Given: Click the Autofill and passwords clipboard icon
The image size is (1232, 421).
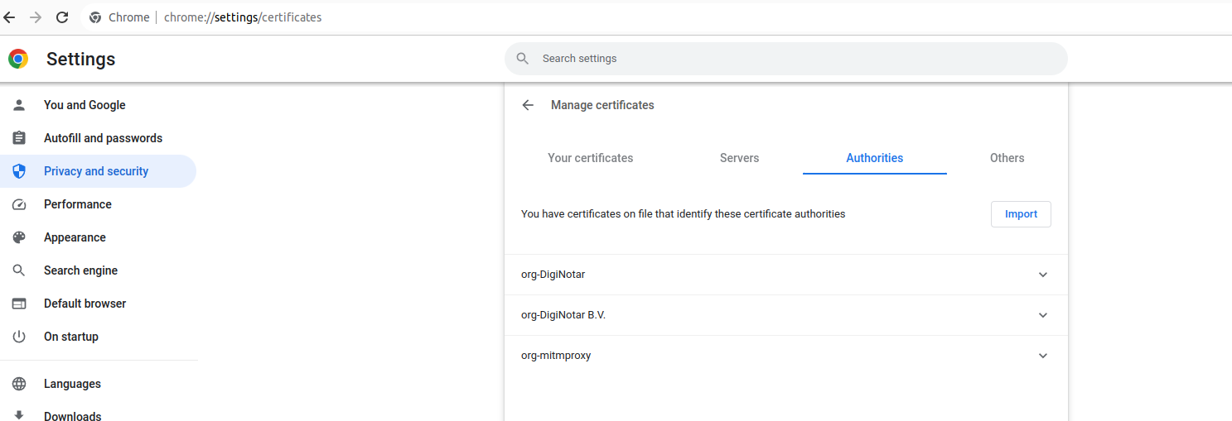Looking at the screenshot, I should pos(19,138).
